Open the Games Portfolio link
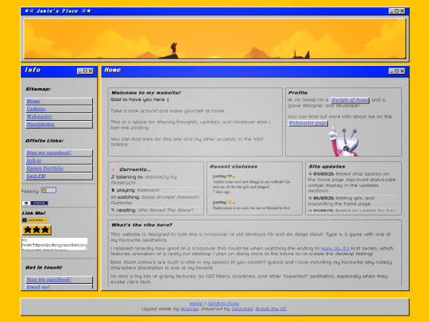The width and height of the screenshot is (429, 322). (59, 168)
